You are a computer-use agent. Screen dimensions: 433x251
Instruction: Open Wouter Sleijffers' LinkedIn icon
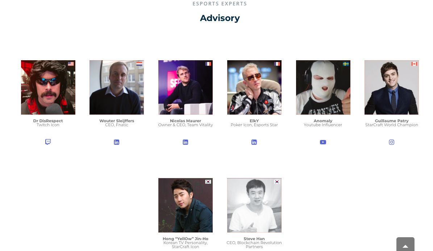tap(117, 142)
